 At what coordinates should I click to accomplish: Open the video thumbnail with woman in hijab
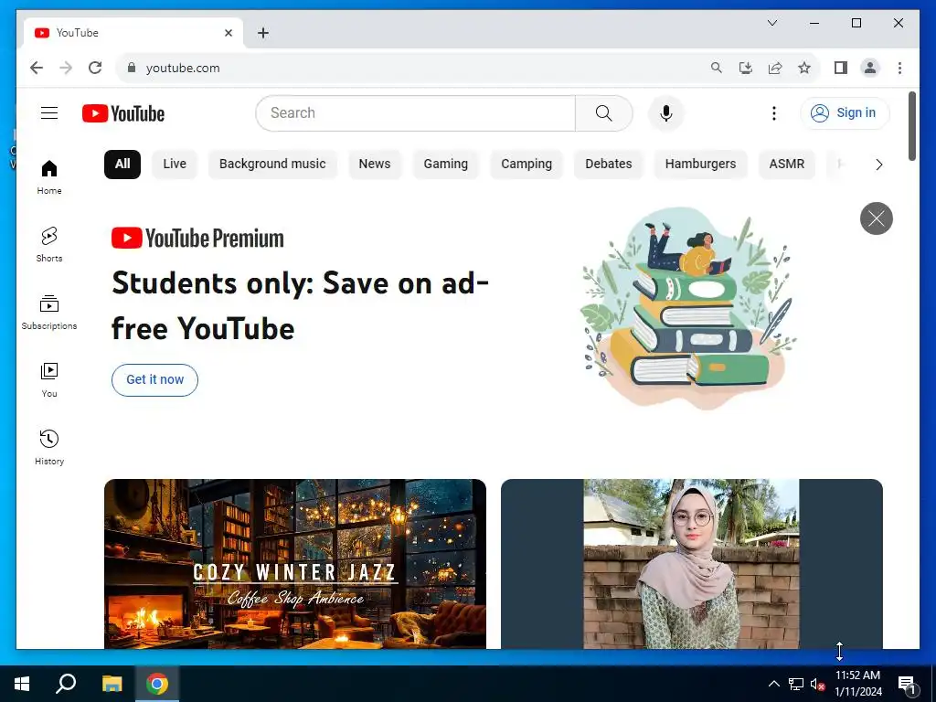[691, 563]
